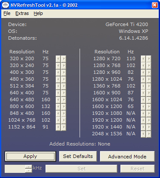This screenshot has height=178, width=160.
Task: Increase Hz for 2048 x 1536
Action: click(x=149, y=134)
